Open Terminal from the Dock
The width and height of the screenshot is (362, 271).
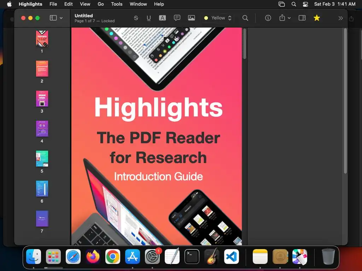[x=192, y=257]
